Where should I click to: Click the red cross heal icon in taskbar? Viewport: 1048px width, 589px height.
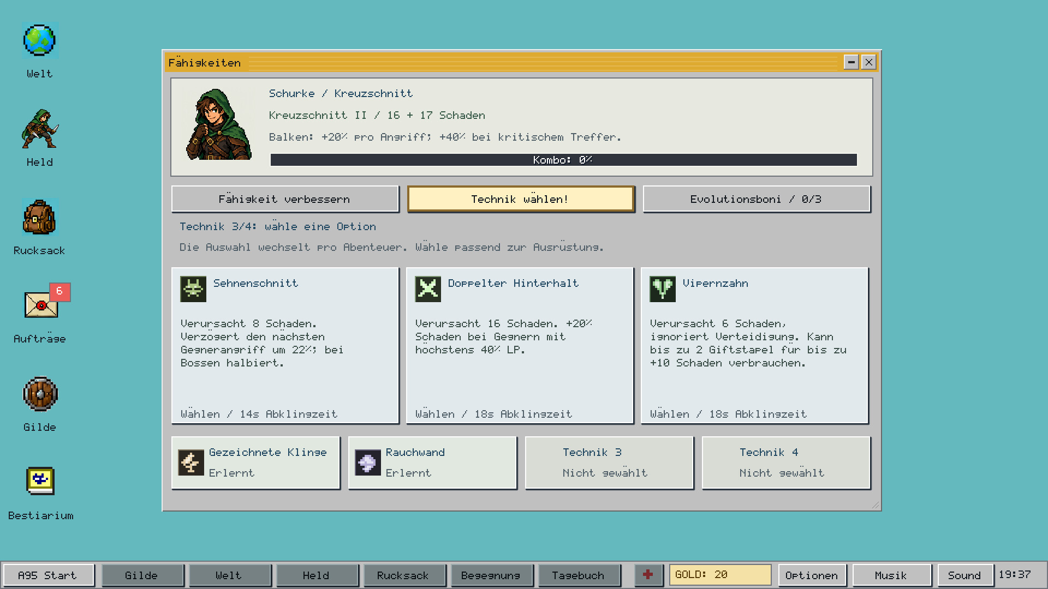coord(648,575)
